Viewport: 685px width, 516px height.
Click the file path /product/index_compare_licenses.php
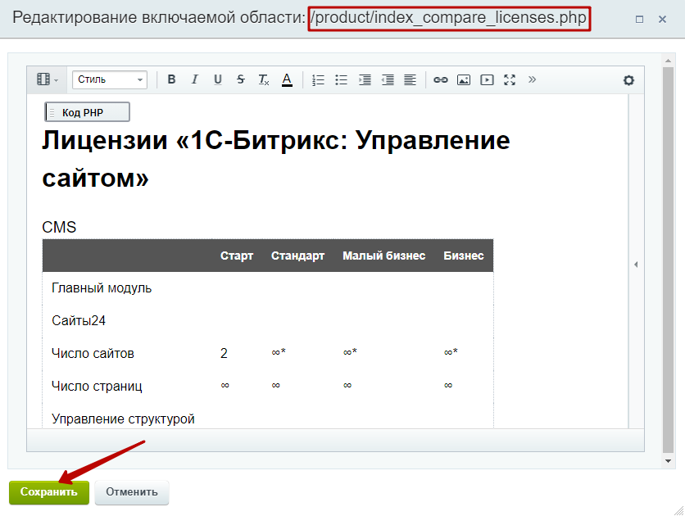click(x=449, y=18)
